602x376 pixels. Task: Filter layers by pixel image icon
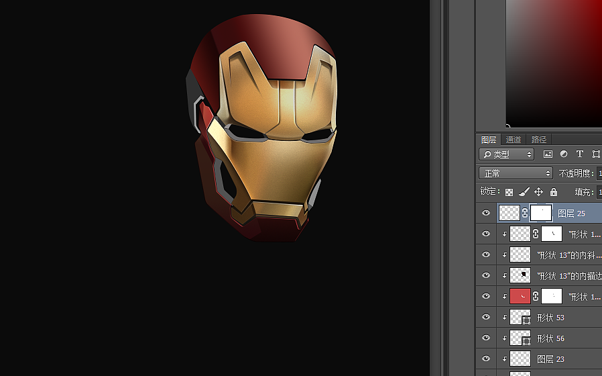548,154
